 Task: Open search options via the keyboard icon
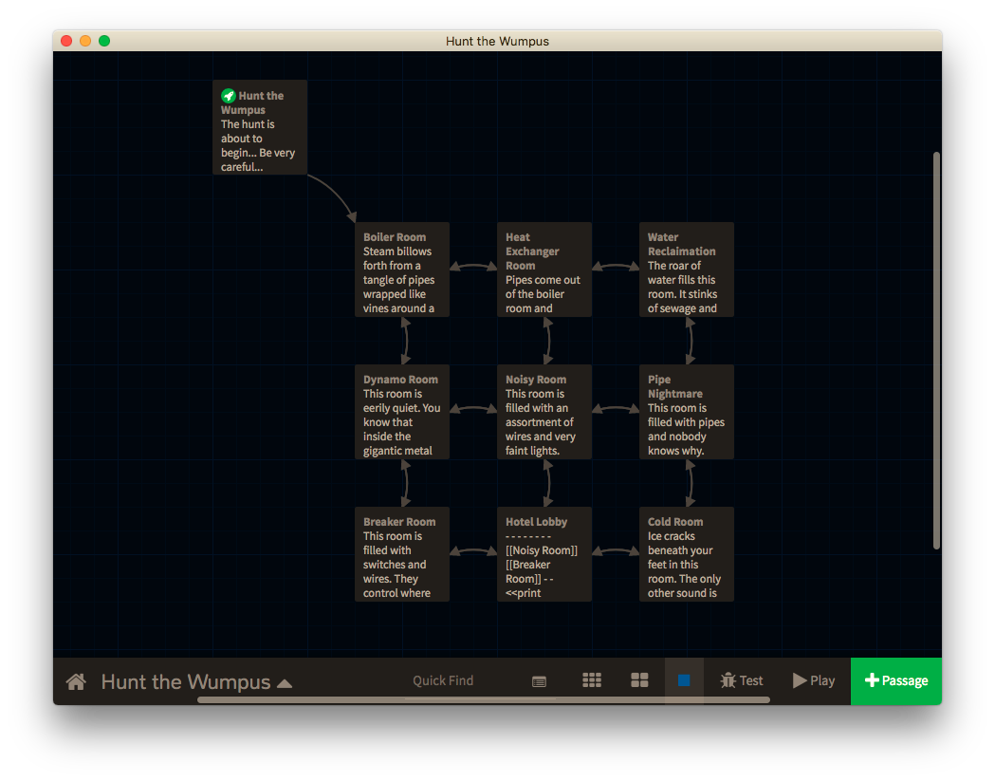pos(539,681)
